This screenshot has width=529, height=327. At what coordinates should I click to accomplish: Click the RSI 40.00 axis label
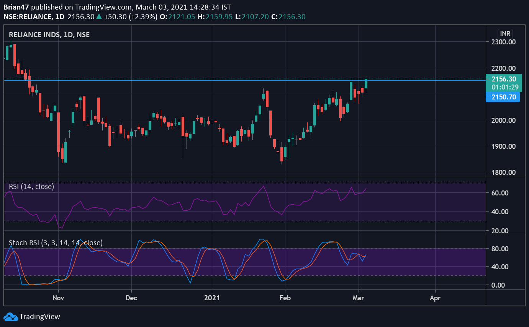[x=500, y=211]
